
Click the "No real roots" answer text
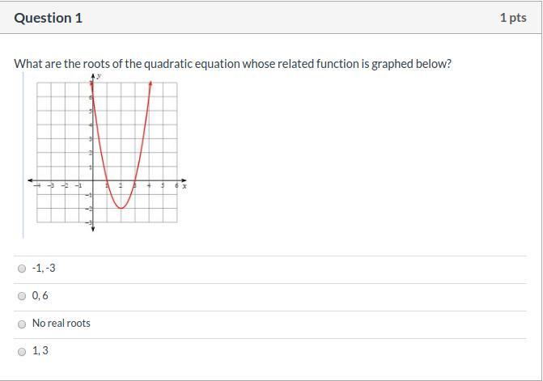point(61,324)
